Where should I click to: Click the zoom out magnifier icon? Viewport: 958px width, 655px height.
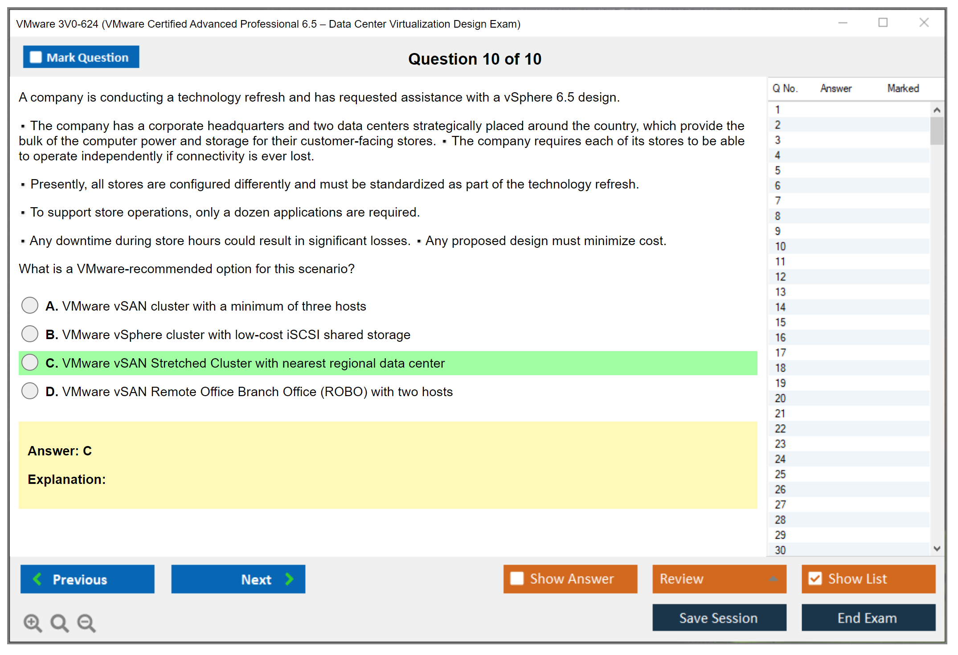(x=86, y=622)
